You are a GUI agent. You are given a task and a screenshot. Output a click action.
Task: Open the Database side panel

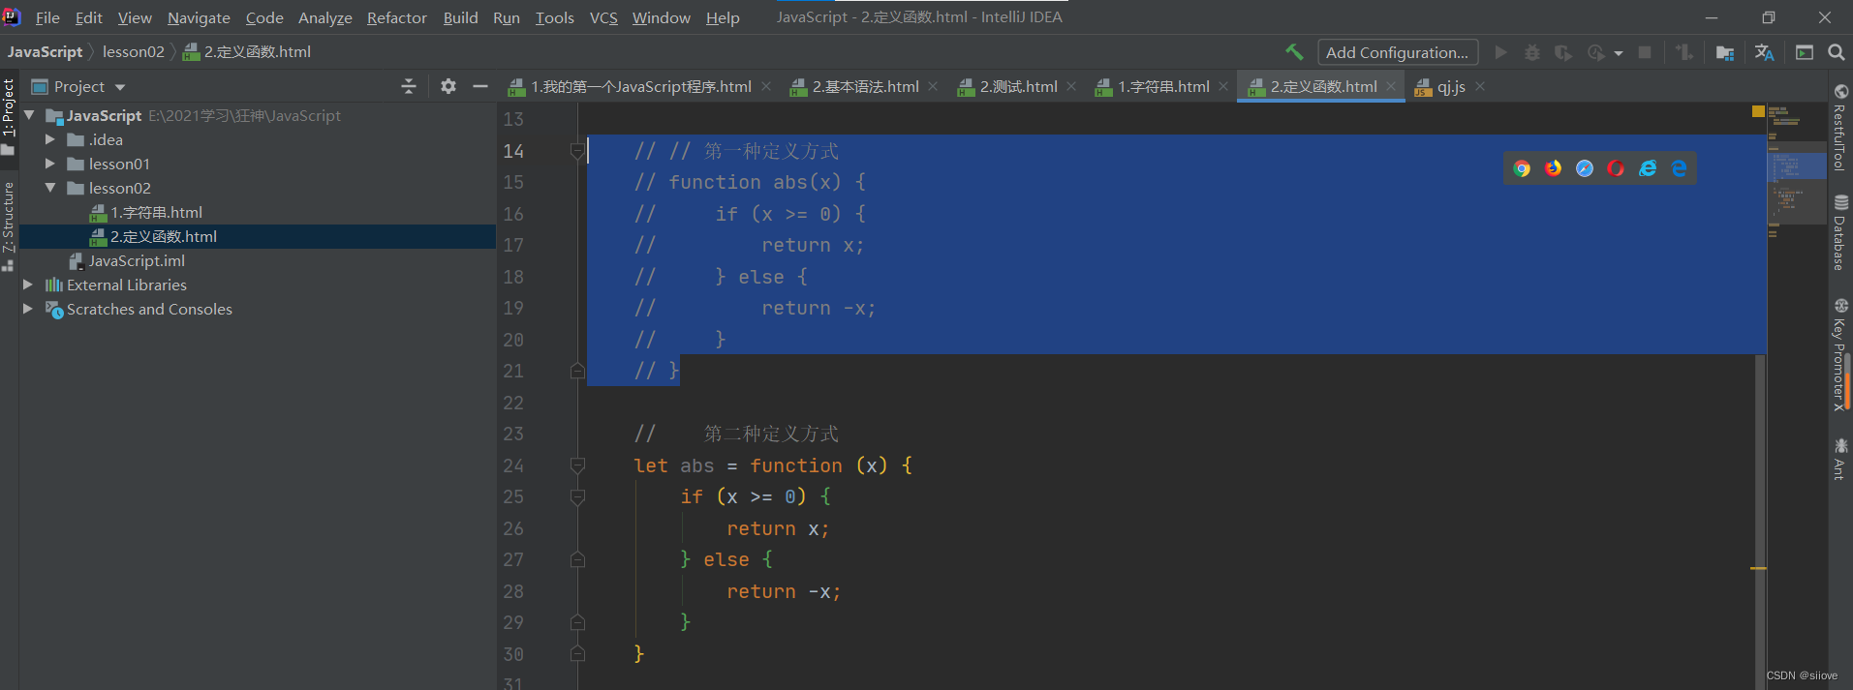(1840, 232)
